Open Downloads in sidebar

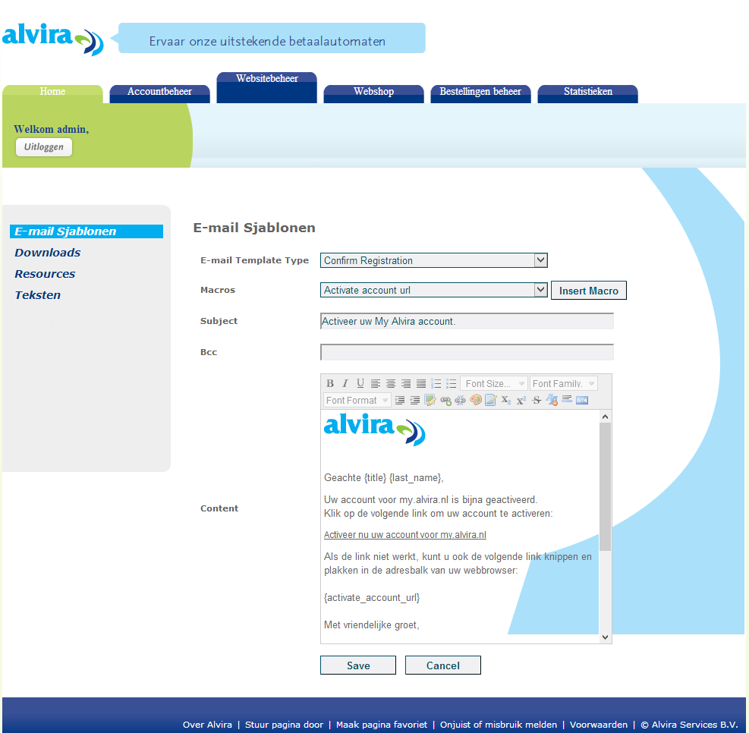point(47,253)
